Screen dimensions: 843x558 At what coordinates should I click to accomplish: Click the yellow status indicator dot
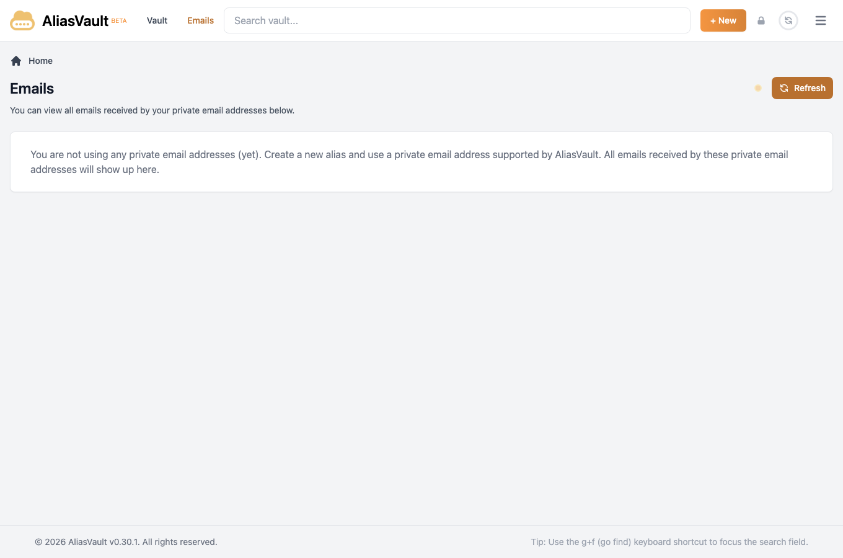click(758, 88)
